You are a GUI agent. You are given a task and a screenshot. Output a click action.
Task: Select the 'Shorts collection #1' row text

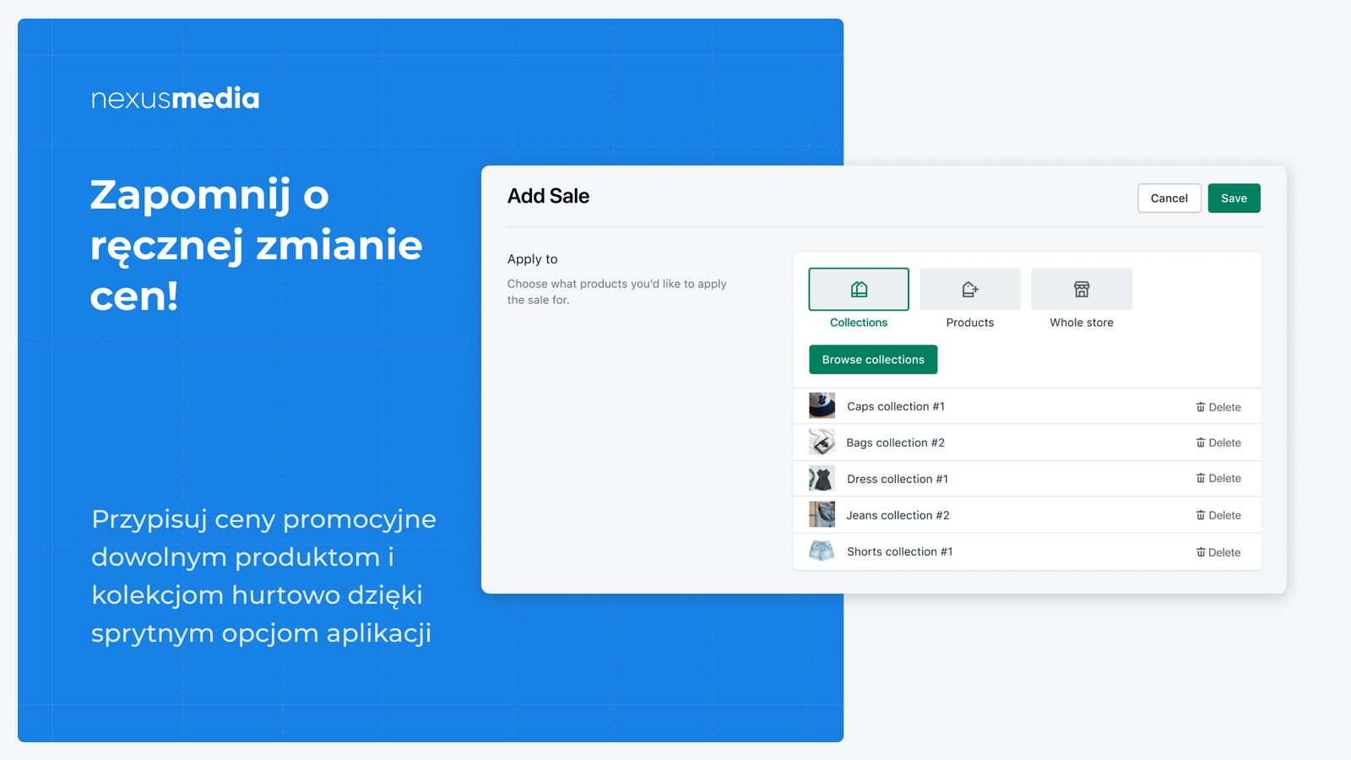(900, 551)
